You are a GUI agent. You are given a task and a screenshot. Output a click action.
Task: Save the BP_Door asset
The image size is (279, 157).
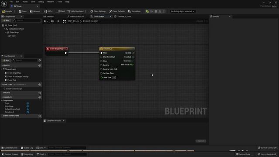click(23, 11)
